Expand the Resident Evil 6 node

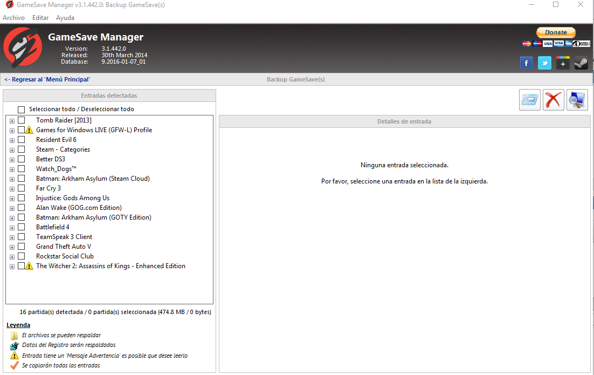point(12,140)
